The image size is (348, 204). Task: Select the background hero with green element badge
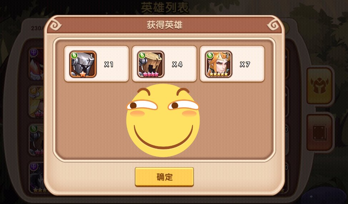point(36,140)
